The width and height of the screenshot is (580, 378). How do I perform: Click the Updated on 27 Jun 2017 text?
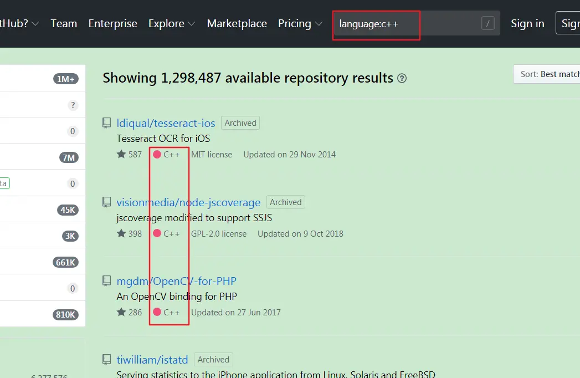coord(235,313)
